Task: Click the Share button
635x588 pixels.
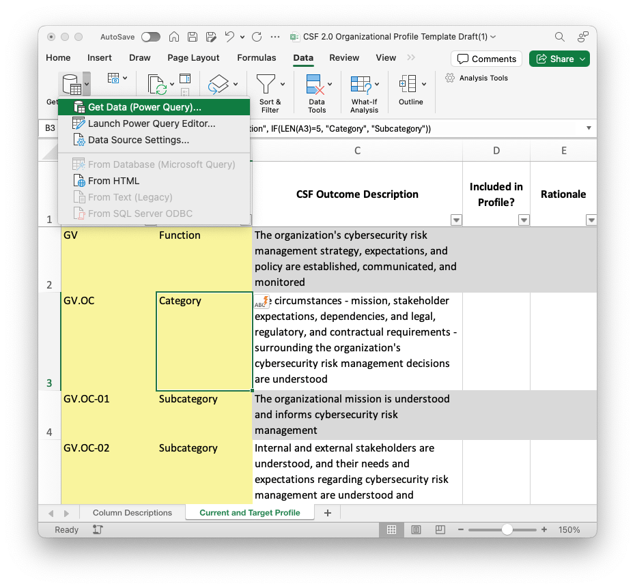Action: coord(559,59)
